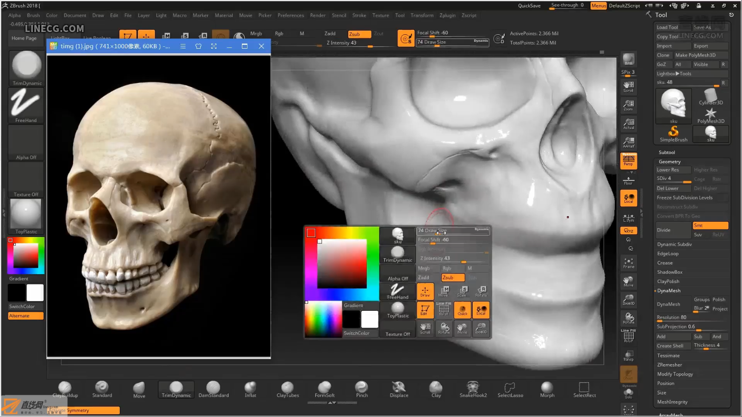Viewport: 742px width, 417px height.
Task: Open the TrimDynamic brush thumbnail in left shelf
Action: (26, 68)
